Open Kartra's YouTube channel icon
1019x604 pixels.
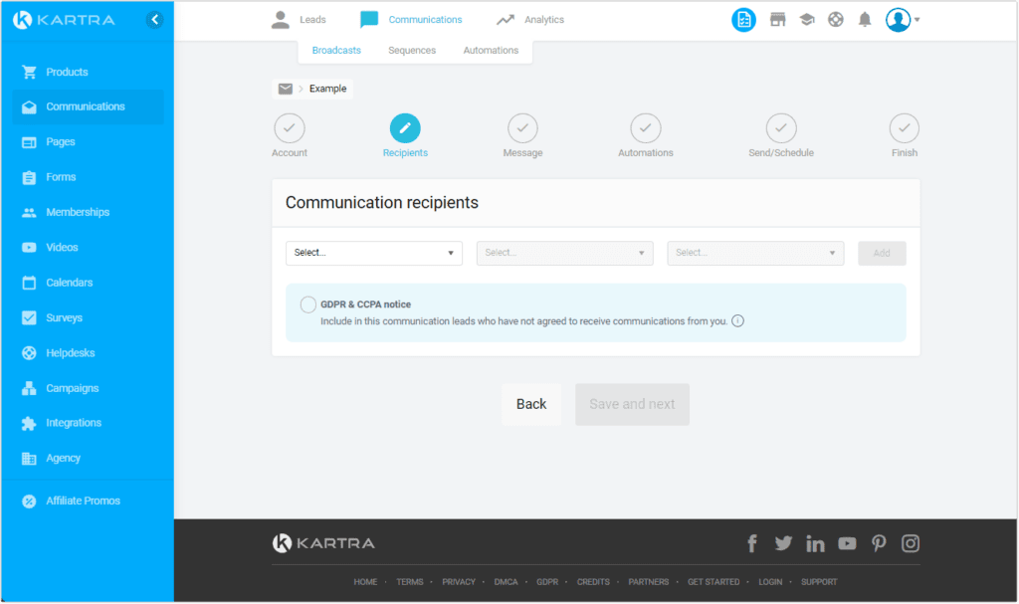[x=847, y=543]
